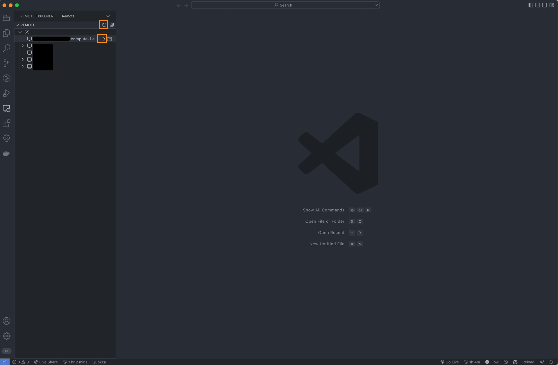Toggle the secondary side bar visibility

[x=545, y=5]
